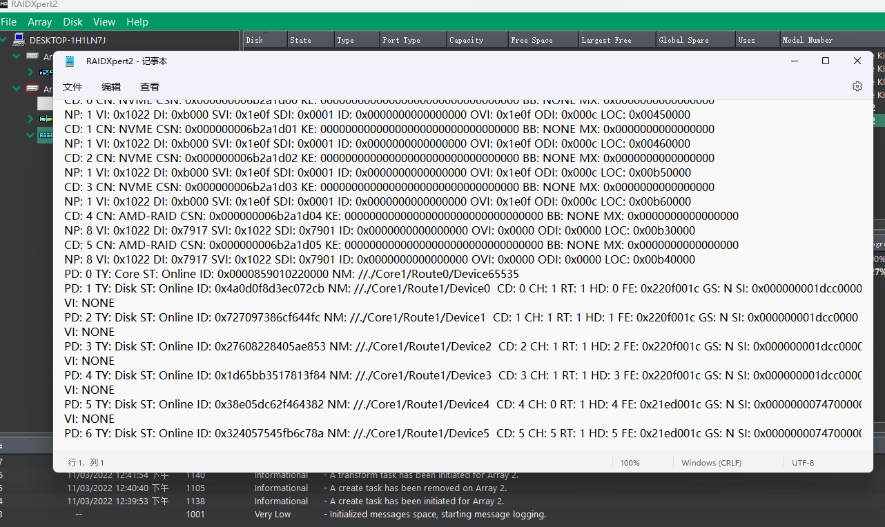Click the Notepad app icon in title bar

(70, 61)
